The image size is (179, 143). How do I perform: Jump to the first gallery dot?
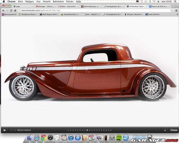click(x=68, y=130)
